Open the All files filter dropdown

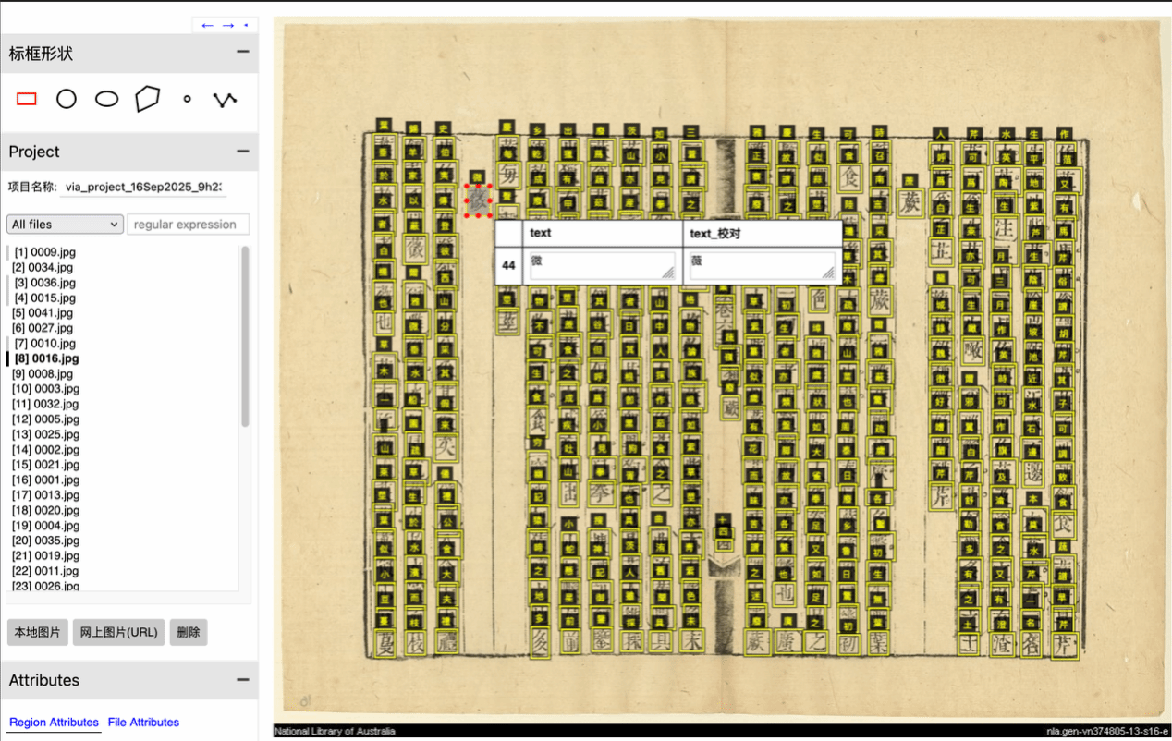65,225
